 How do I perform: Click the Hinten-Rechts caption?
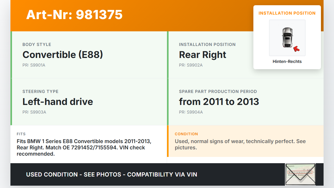pos(287,62)
